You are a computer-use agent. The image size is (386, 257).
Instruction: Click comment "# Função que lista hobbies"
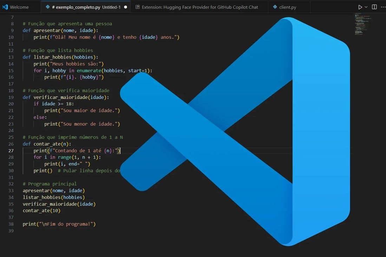(58, 50)
